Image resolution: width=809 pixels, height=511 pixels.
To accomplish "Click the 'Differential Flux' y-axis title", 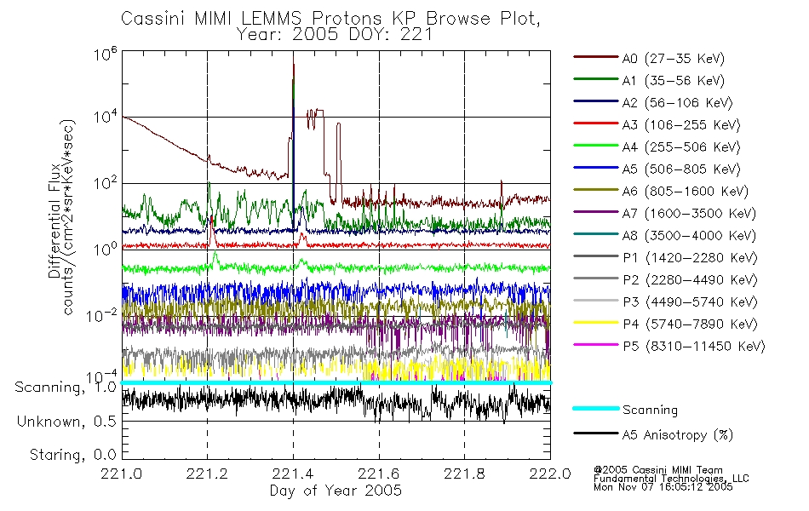I will point(55,221).
